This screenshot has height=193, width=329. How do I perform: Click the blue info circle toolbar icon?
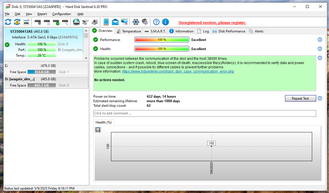click(165, 22)
